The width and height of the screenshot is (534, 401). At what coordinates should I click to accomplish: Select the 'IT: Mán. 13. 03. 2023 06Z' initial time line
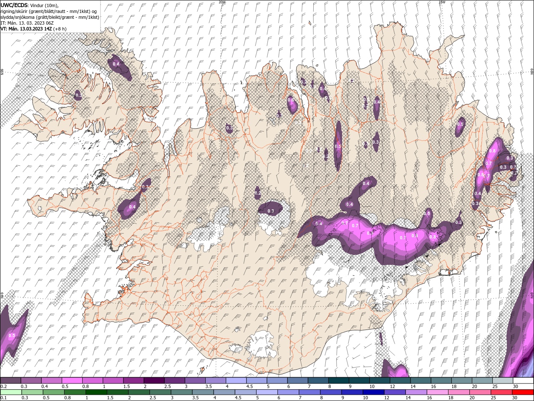pyautogui.click(x=27, y=23)
